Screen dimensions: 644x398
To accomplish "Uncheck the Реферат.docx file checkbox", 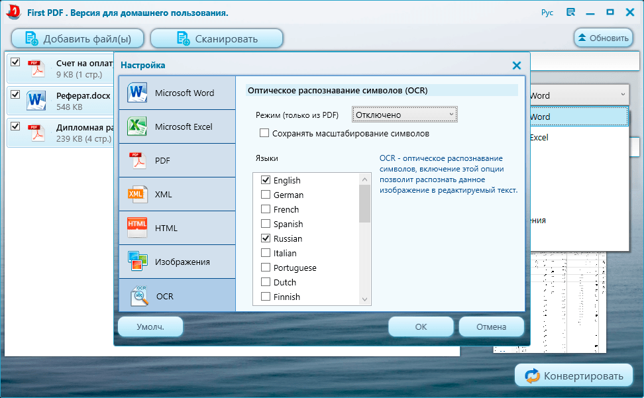I will [15, 94].
